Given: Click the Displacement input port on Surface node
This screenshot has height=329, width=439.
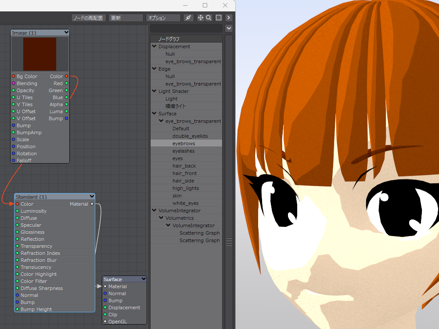Looking at the screenshot, I should [105, 308].
